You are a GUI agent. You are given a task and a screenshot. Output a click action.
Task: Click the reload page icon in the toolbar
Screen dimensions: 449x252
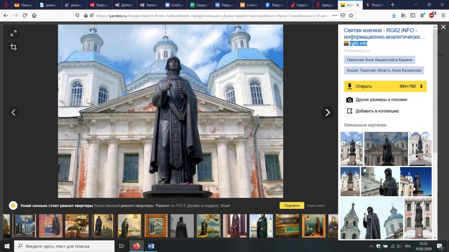25,14
